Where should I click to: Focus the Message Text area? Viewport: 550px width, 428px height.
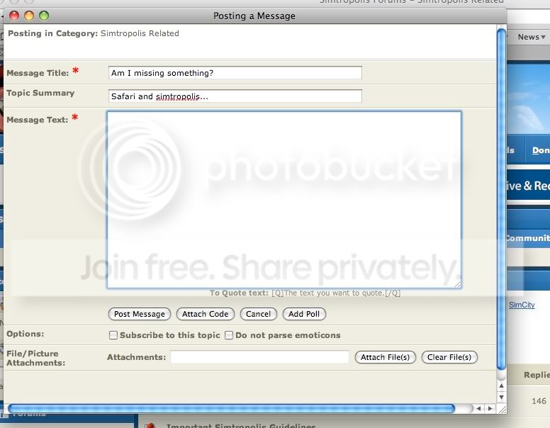click(x=284, y=200)
